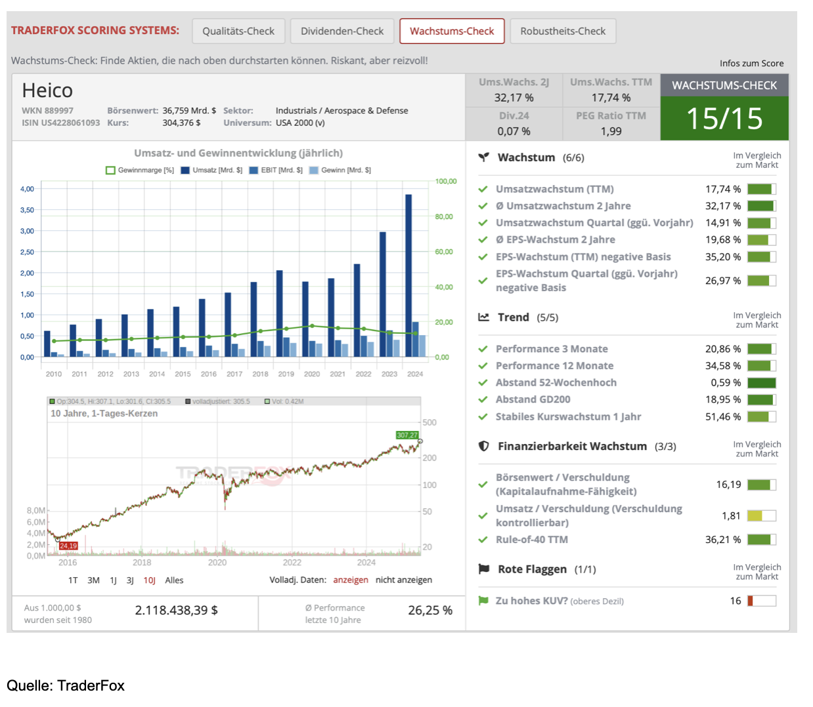Click the checkmark beside EPS-Wachstum Quartal negative Basis
This screenshot has width=813, height=707.
pos(483,281)
